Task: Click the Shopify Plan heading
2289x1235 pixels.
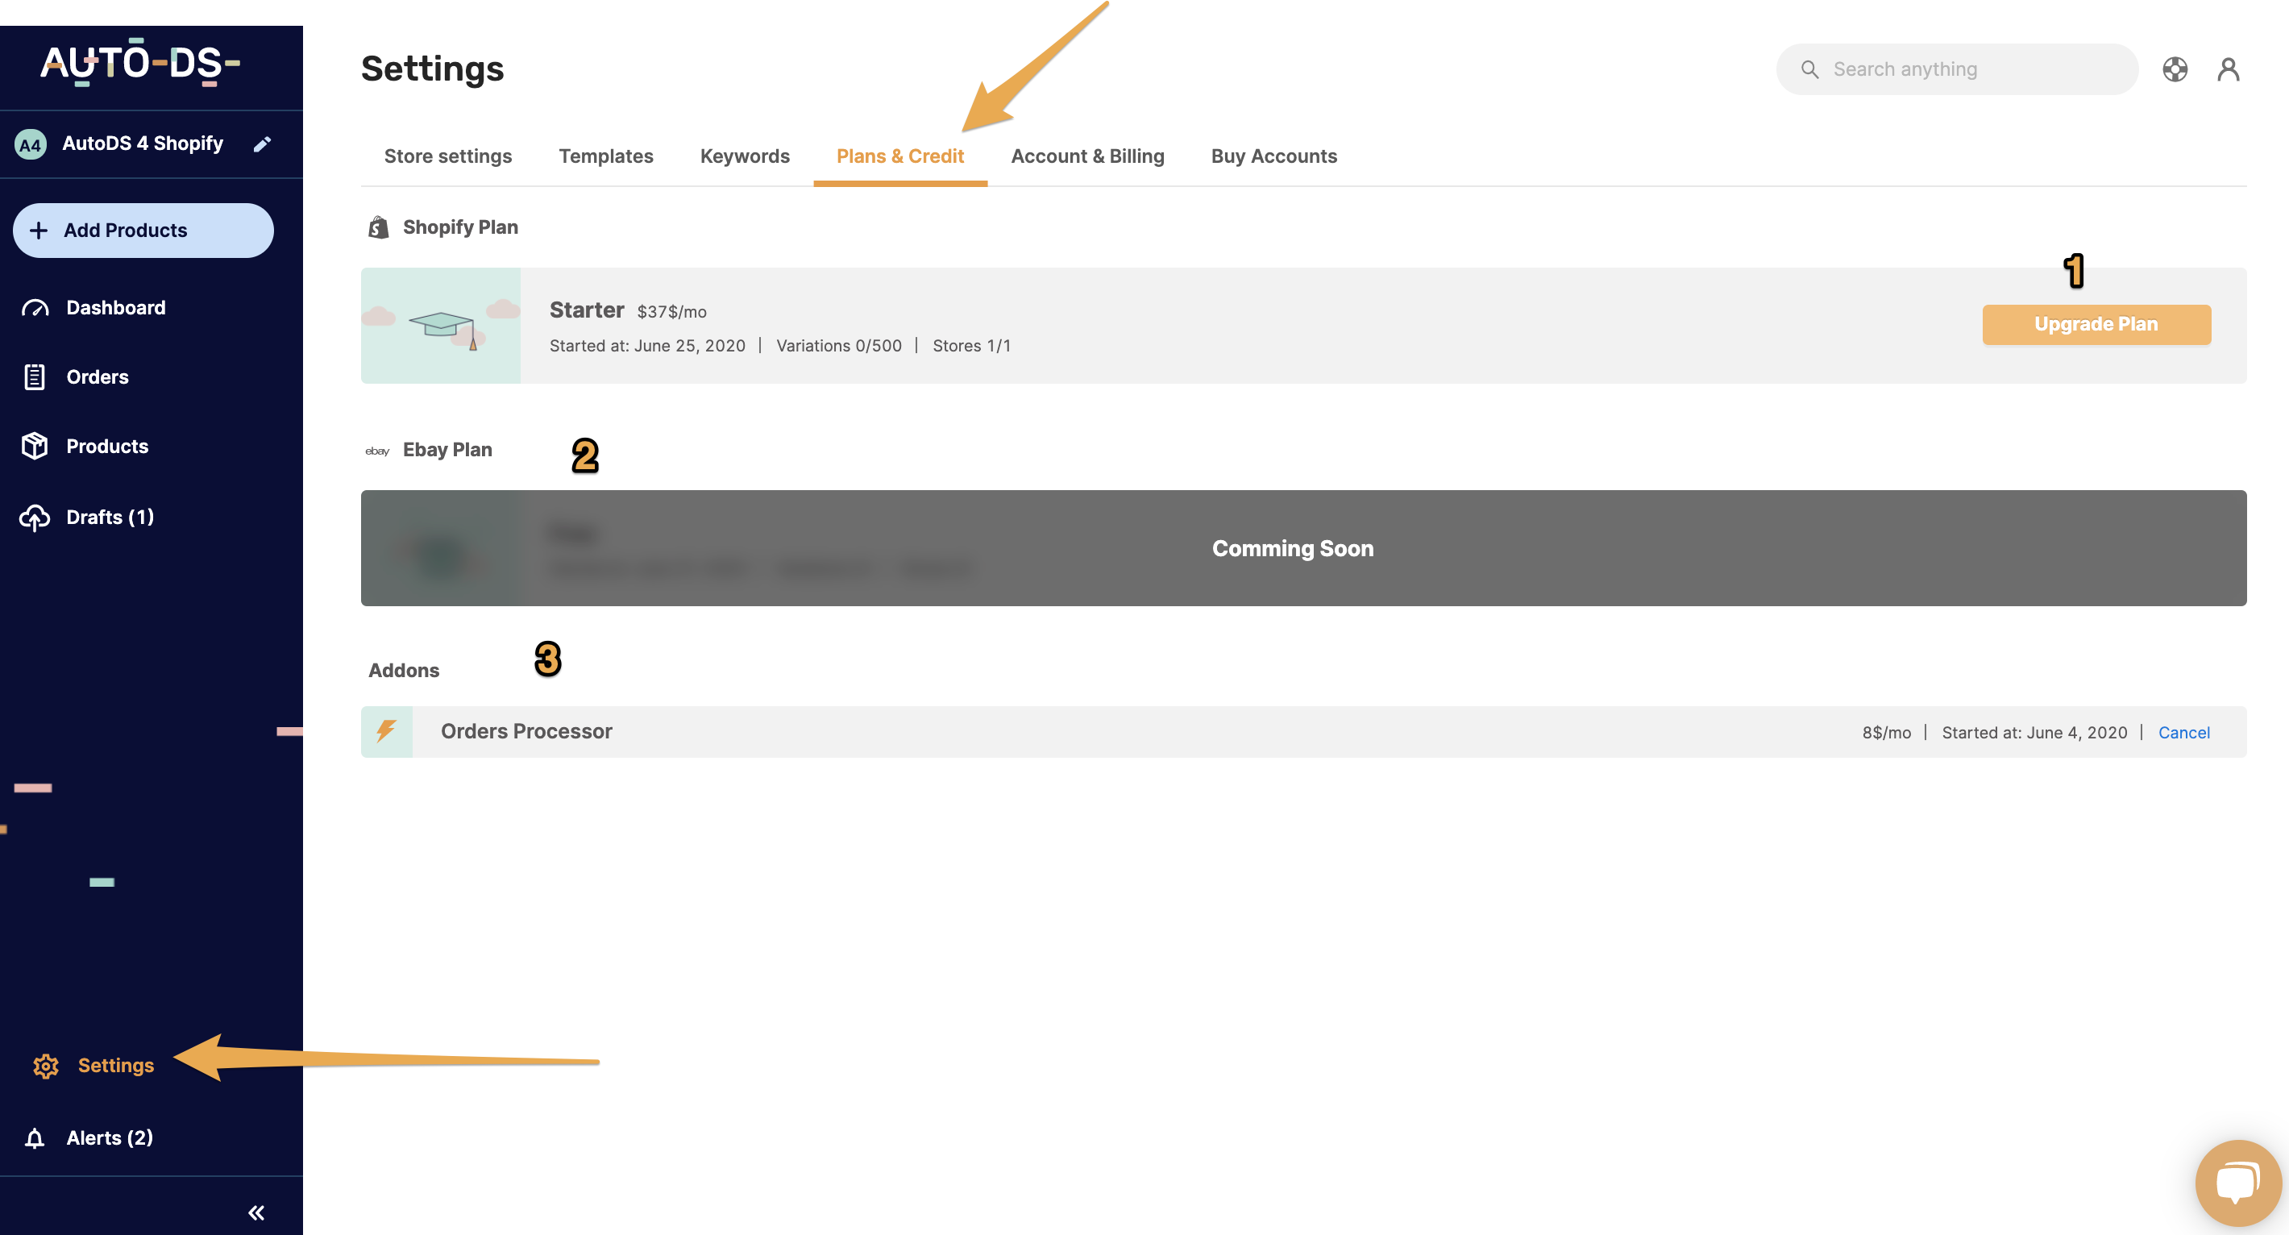Action: (x=460, y=227)
